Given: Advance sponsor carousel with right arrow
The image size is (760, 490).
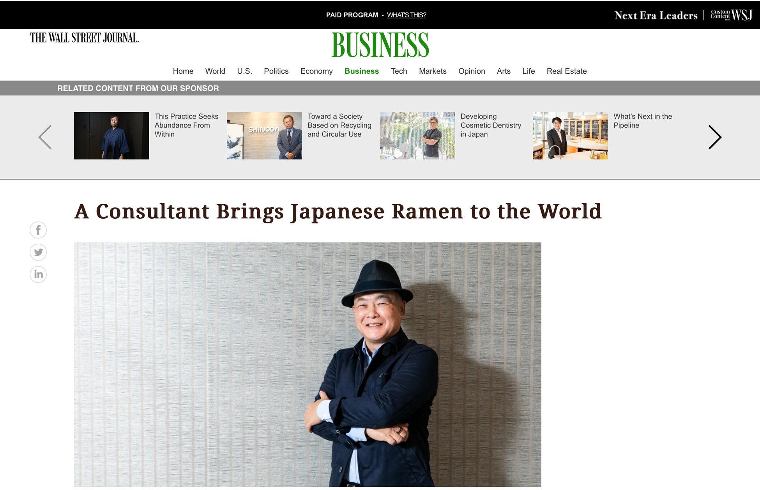Looking at the screenshot, I should (x=715, y=137).
